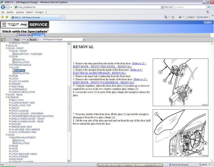
Task: Expand the DOOR - REAR tree node
Action: point(7,95)
